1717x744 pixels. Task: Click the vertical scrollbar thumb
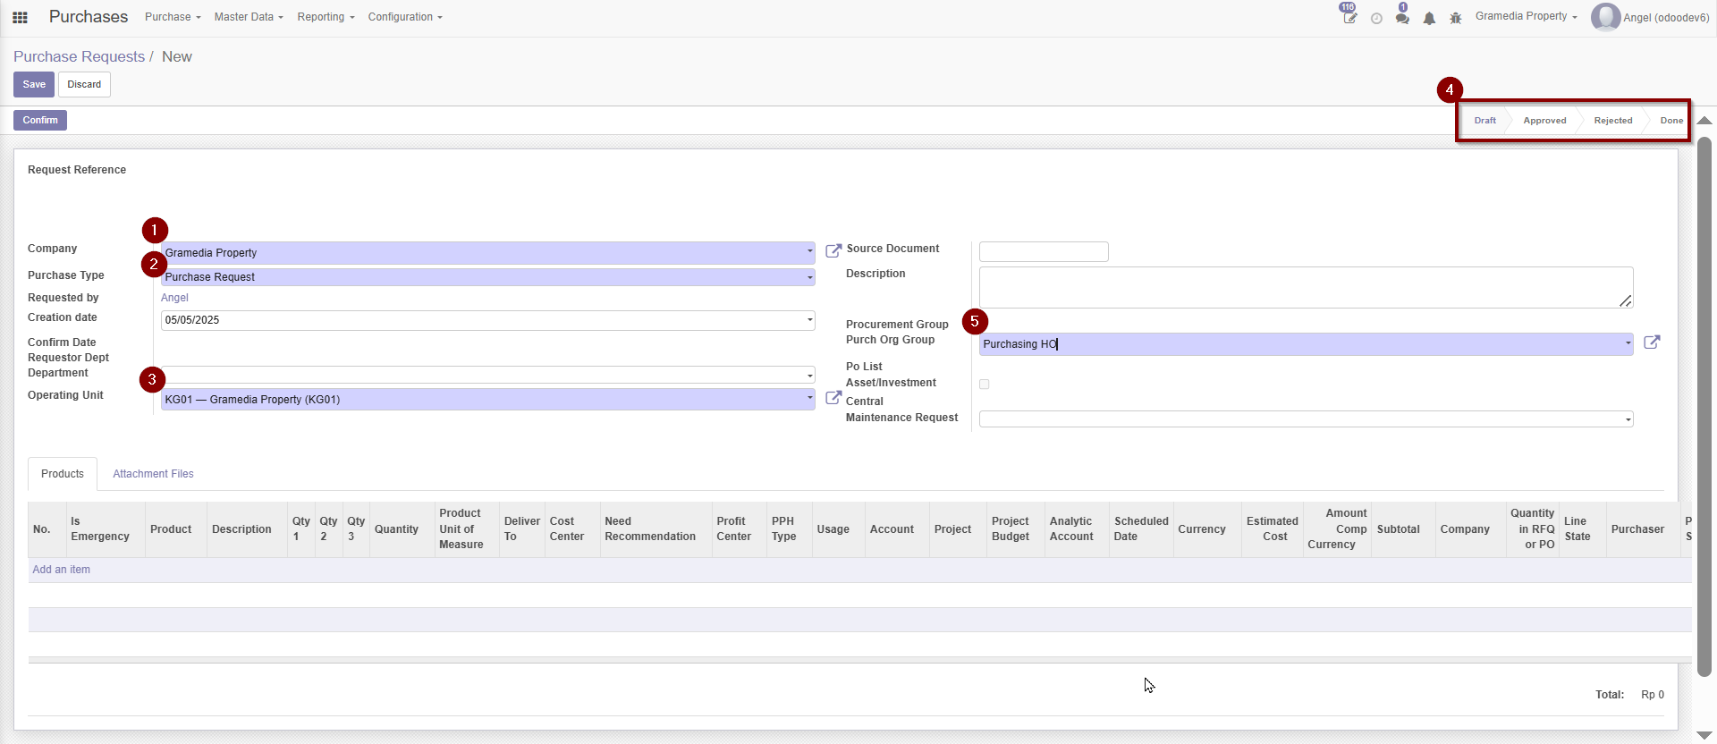tap(1704, 407)
